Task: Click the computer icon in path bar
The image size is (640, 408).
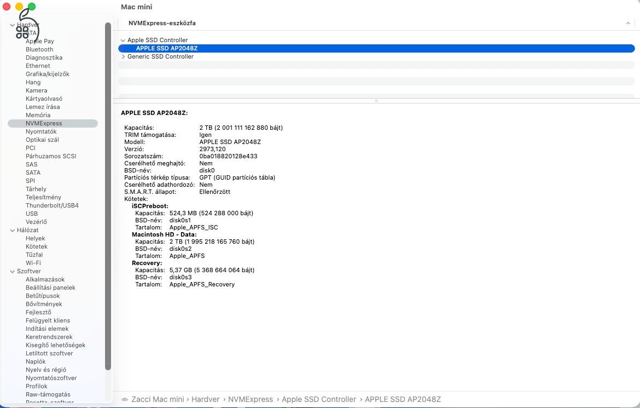Action: point(125,399)
